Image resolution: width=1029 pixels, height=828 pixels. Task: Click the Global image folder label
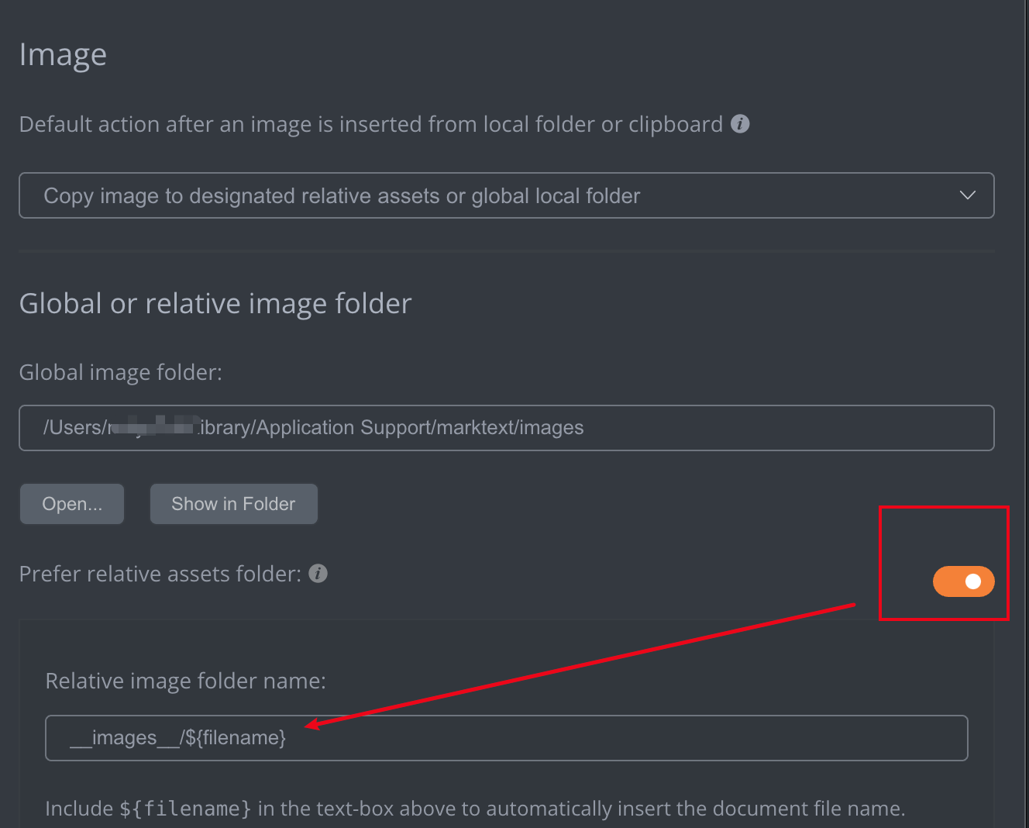point(120,372)
